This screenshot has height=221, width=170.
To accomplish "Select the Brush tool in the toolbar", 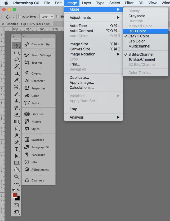I will pyautogui.click(x=16, y=94).
